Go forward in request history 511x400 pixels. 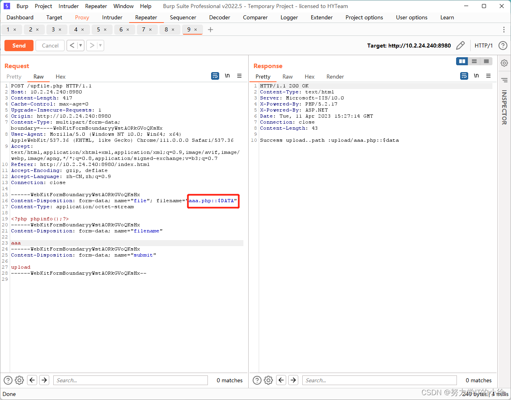pyautogui.click(x=92, y=46)
